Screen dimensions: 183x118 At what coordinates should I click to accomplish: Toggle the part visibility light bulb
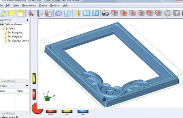4,28
